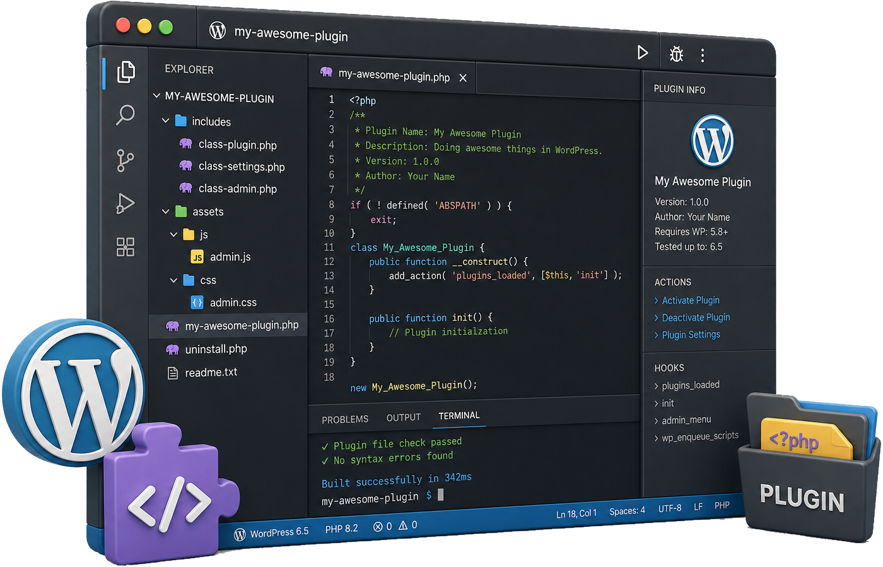Click 'Tested up to: 6.5' text

[x=688, y=247]
